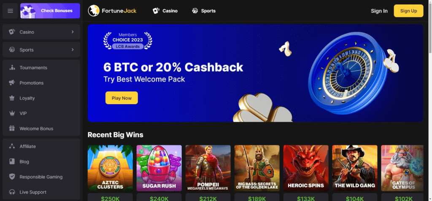Viewport: 432px width, 201px height.
Task: Open the Sugar Rush game thumbnail
Action: tap(159, 168)
